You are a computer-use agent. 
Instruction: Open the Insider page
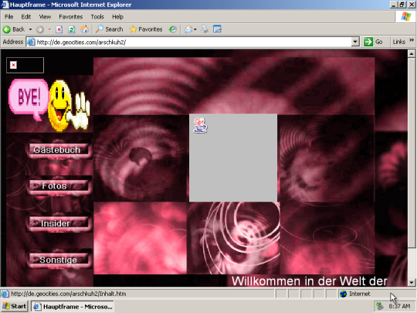coord(59,223)
